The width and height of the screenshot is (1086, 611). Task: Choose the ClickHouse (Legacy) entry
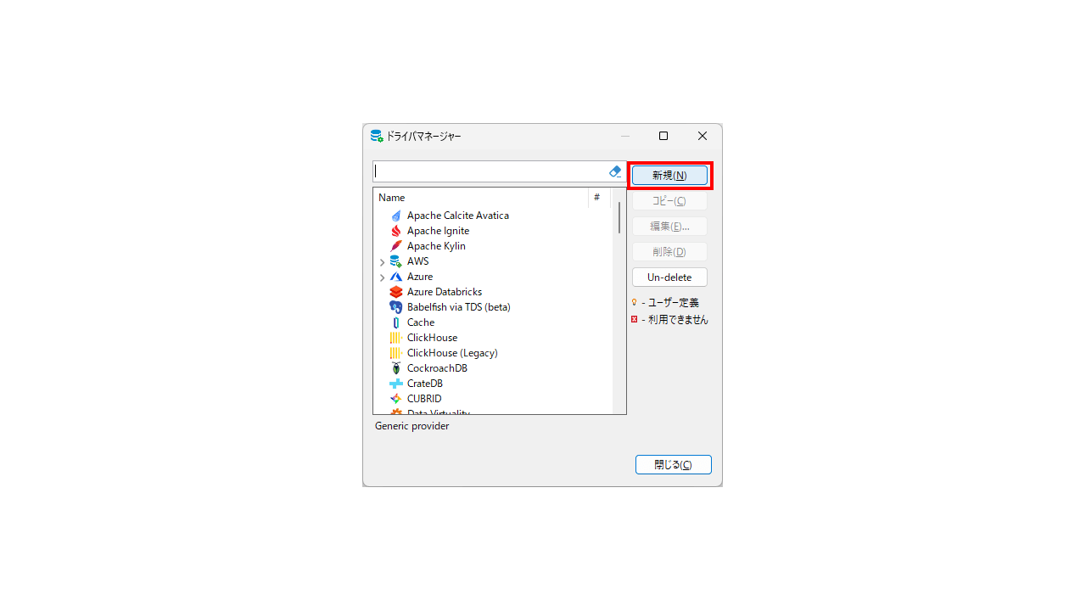(452, 353)
